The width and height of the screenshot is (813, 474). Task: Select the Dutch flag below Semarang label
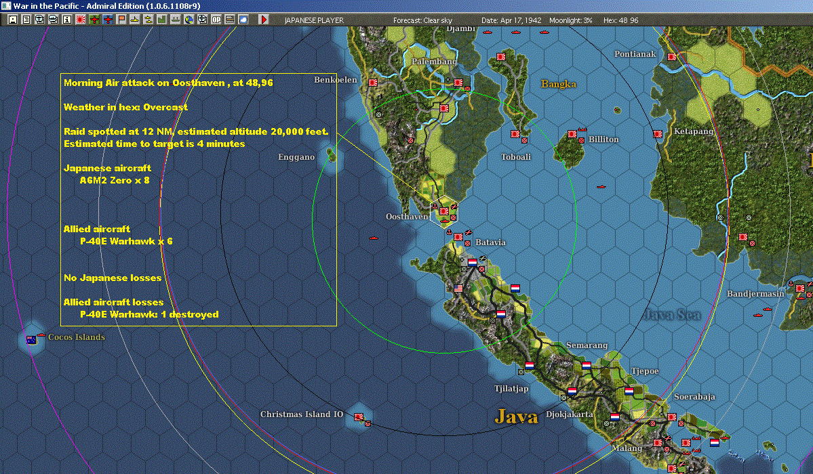click(587, 365)
